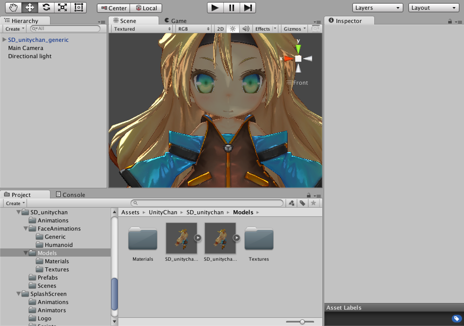Select the Scale tool

pyautogui.click(x=62, y=8)
